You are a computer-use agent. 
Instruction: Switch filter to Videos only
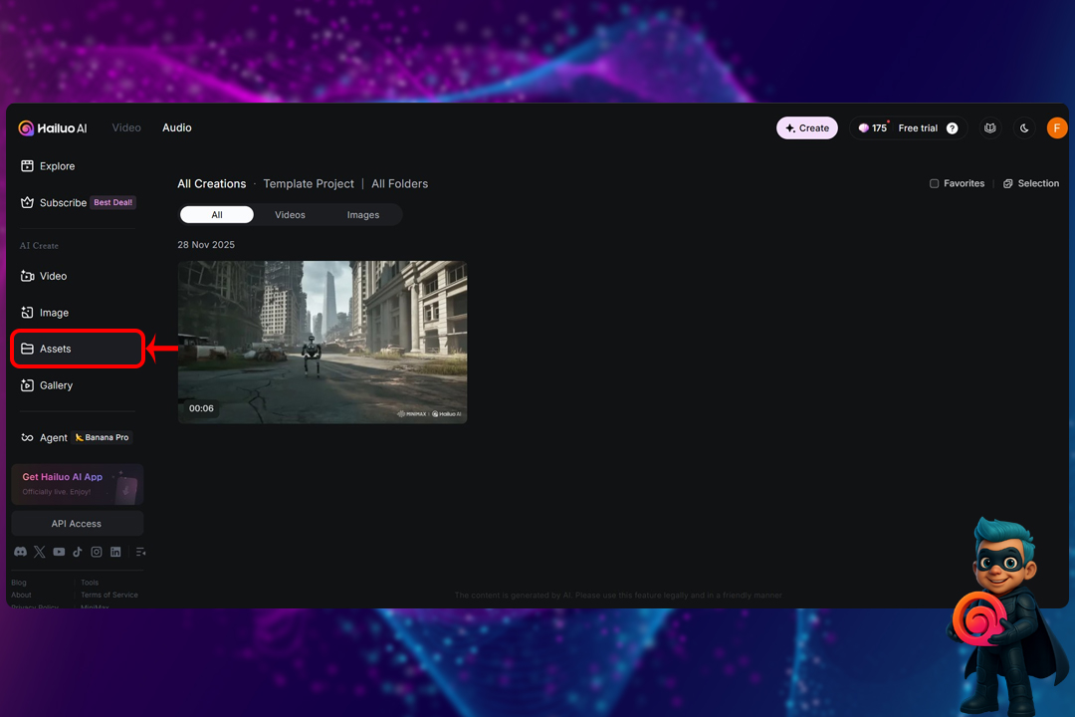point(290,214)
